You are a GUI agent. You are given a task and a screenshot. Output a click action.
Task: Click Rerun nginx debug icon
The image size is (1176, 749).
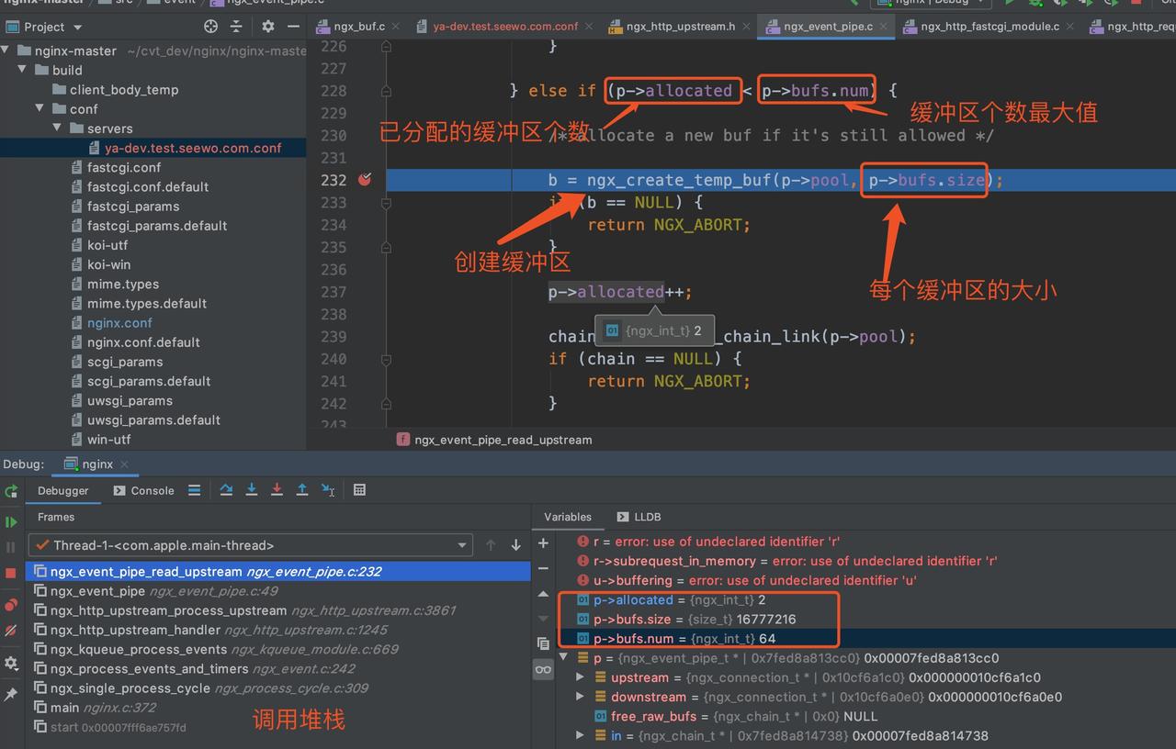[x=11, y=491]
